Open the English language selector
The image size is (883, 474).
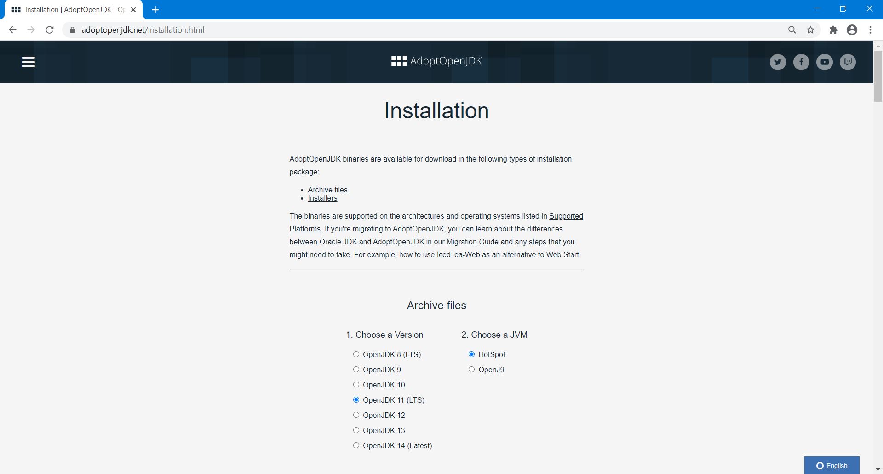tap(831, 465)
